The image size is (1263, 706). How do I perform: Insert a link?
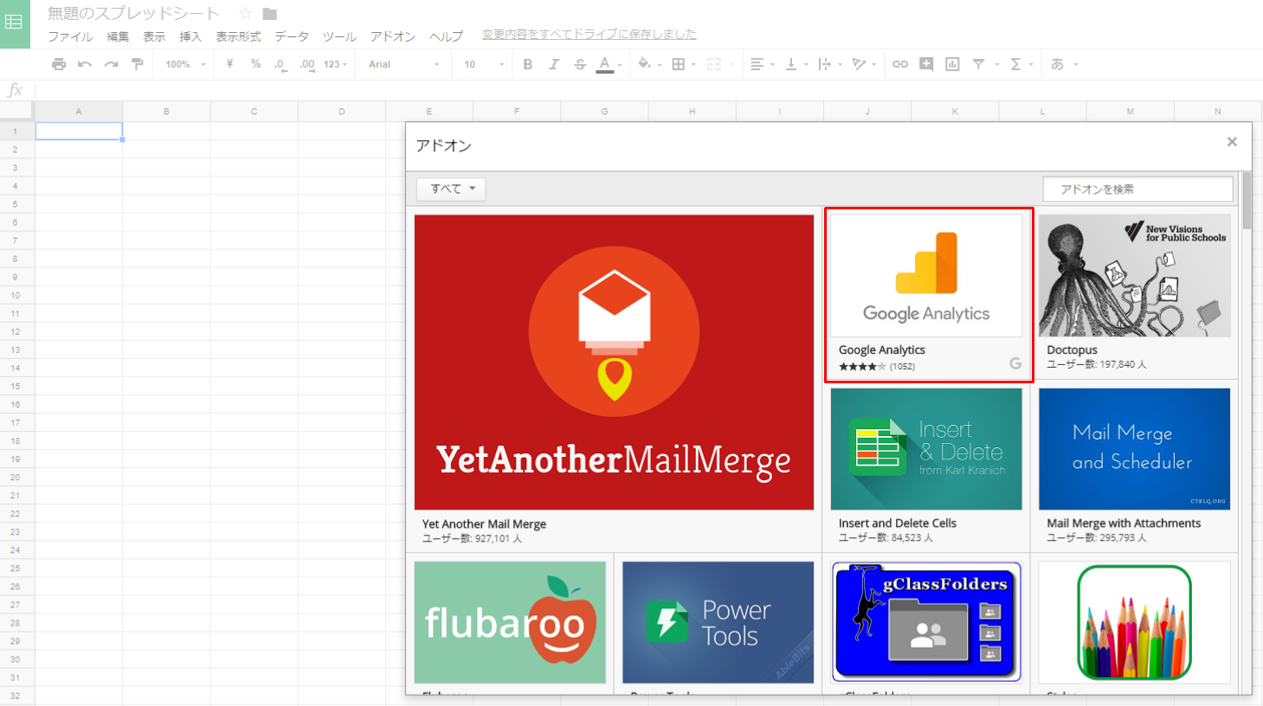coord(900,64)
